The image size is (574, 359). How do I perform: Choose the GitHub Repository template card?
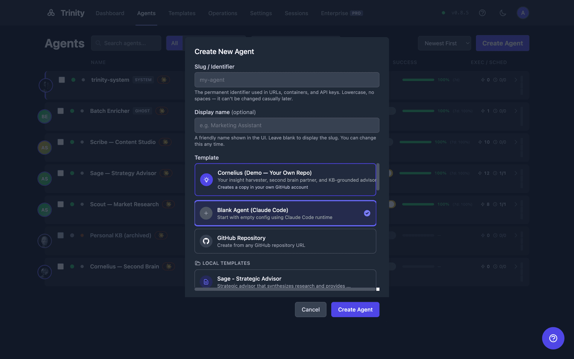[x=285, y=241]
